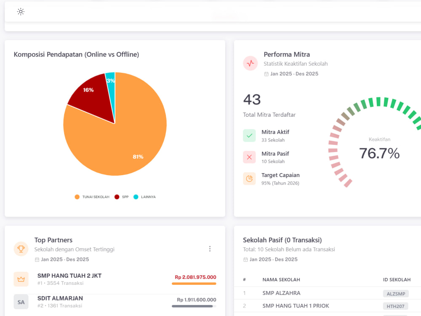Click the calendar icon in Sekolah Pasif date range
The image size is (421, 316).
click(x=245, y=260)
